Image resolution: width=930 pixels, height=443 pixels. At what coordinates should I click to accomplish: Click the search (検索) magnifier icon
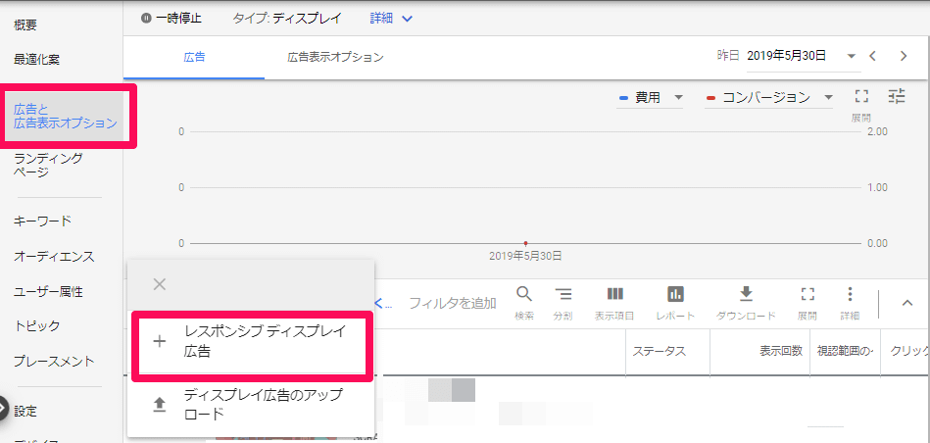point(524,295)
